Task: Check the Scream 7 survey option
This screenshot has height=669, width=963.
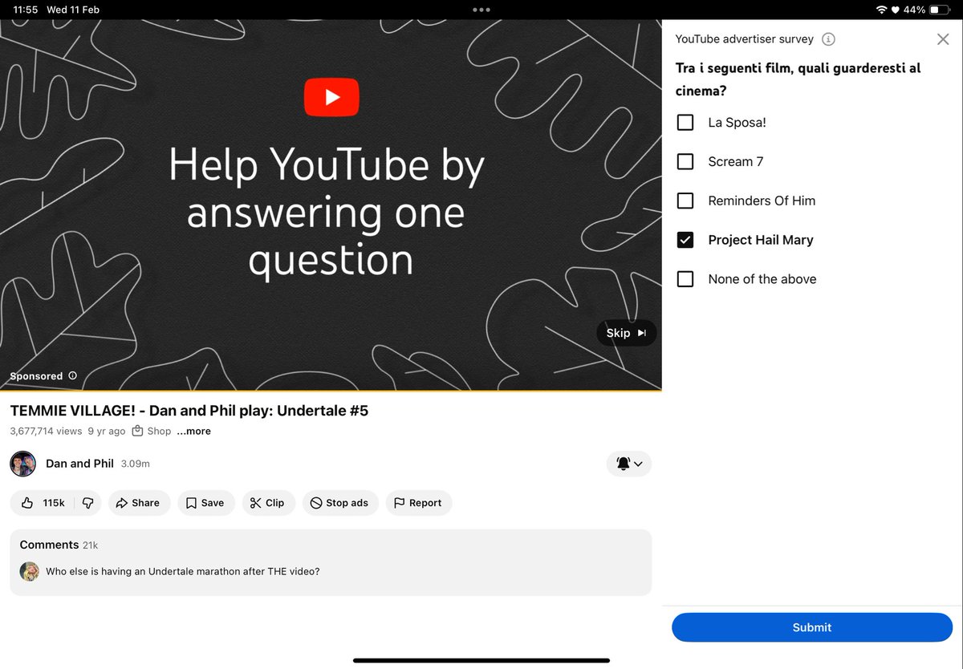Action: (x=685, y=161)
